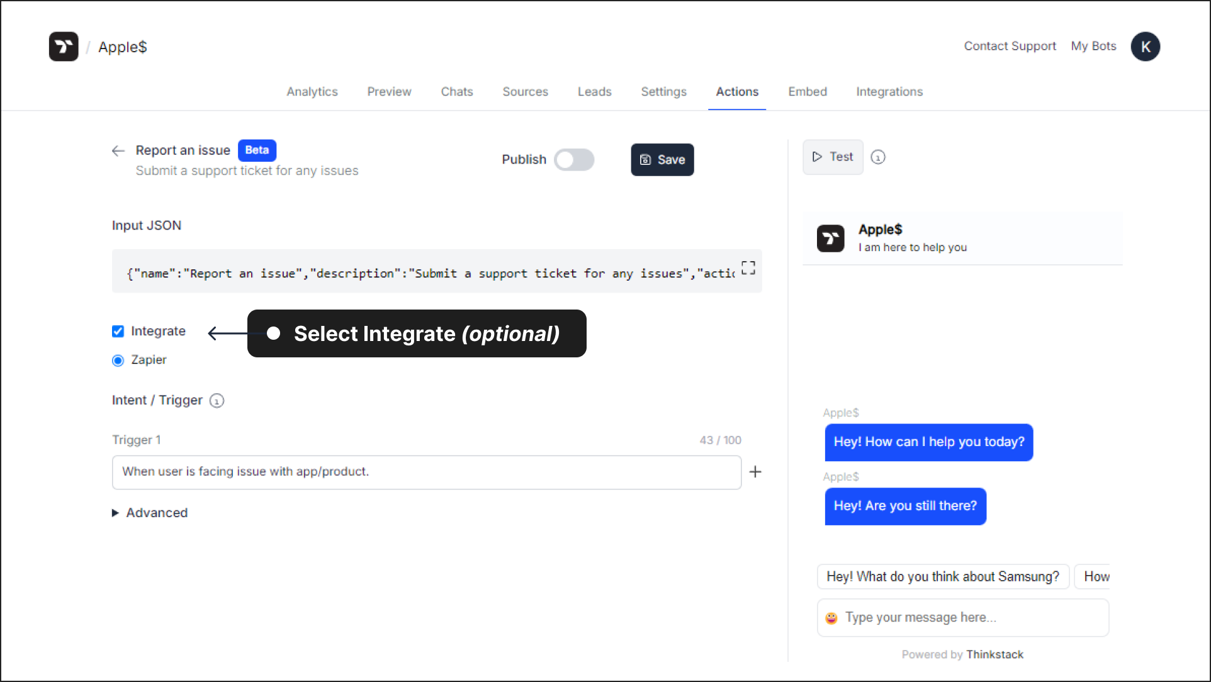Image resolution: width=1211 pixels, height=682 pixels.
Task: Toggle the Publish switch on/off
Action: coord(575,159)
